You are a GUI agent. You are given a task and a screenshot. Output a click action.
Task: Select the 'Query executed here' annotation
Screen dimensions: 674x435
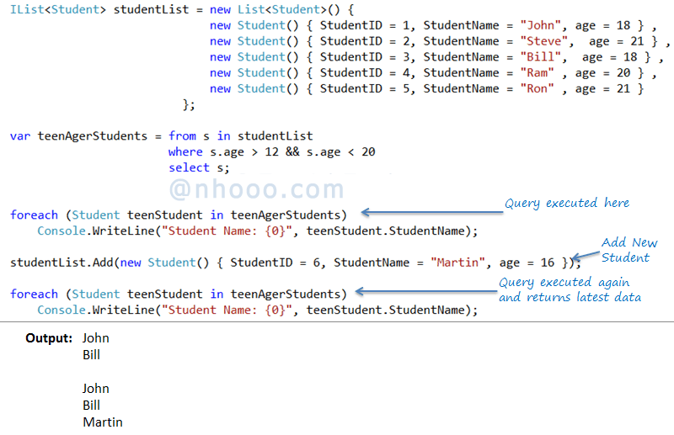click(x=566, y=203)
